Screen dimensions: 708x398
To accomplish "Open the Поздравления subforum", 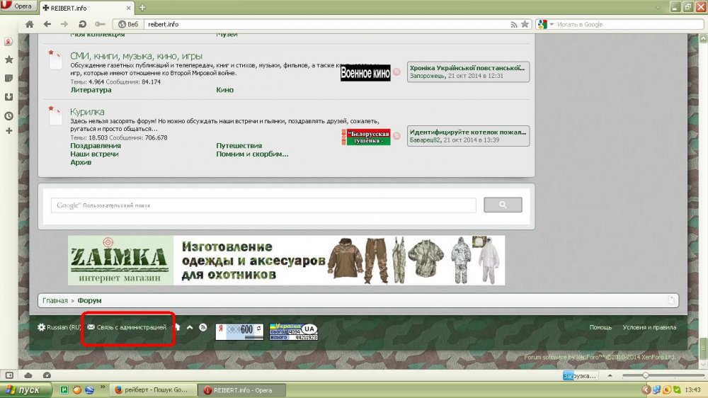I will point(96,145).
